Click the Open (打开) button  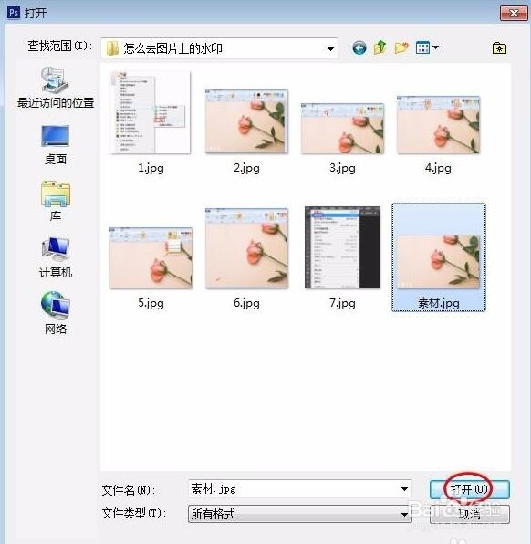470,489
